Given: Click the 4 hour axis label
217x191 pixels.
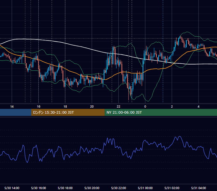Looking at the screenshot, I should pos(198,107).
